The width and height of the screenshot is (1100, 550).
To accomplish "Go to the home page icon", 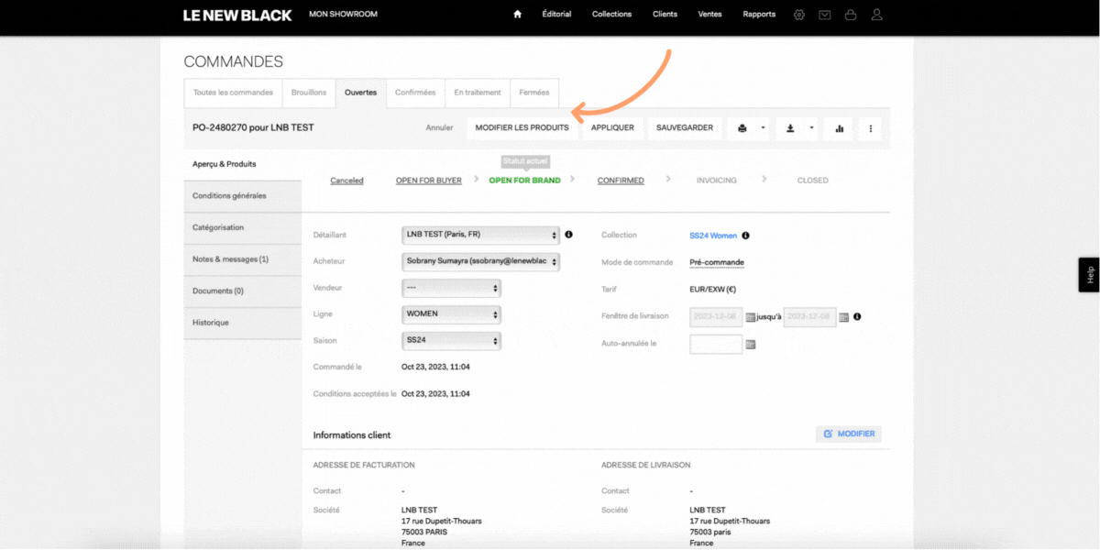I will tap(517, 15).
